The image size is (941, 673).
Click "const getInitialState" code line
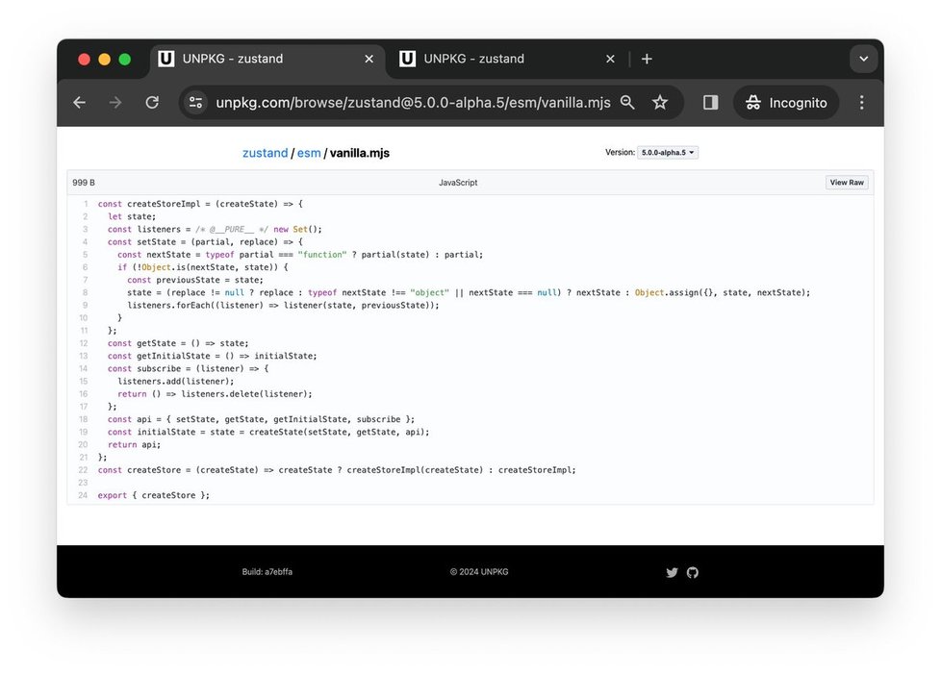[212, 356]
